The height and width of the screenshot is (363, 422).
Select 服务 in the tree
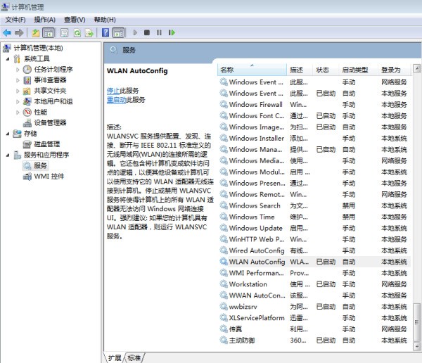(40, 165)
